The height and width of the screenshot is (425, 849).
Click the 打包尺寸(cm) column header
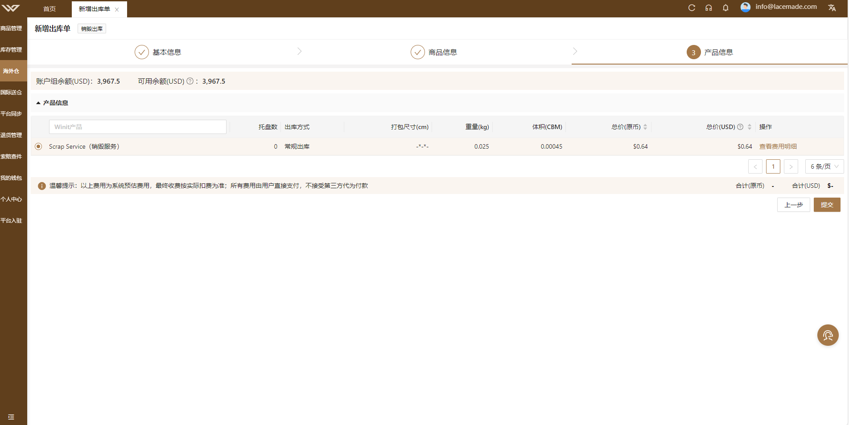(410, 127)
